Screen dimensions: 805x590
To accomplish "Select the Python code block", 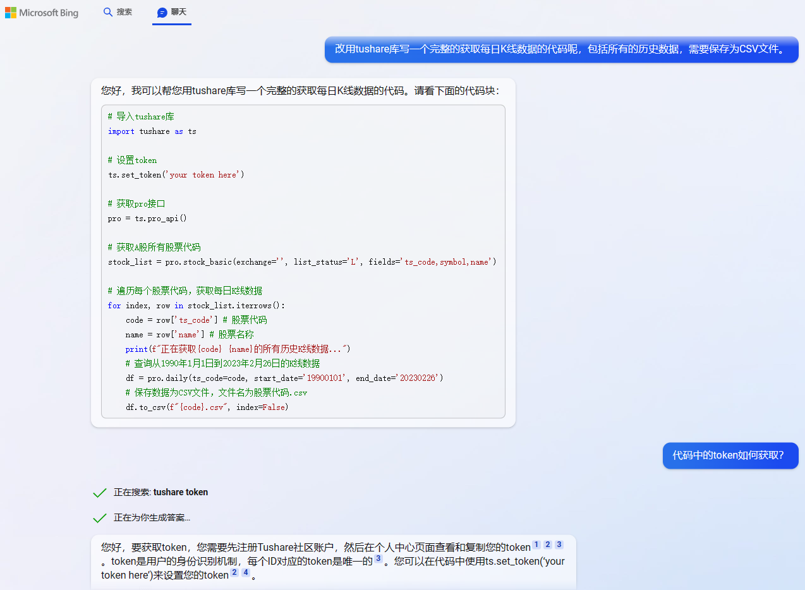I will coord(303,262).
